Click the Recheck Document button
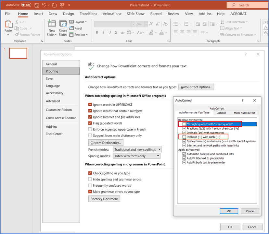 [104, 199]
